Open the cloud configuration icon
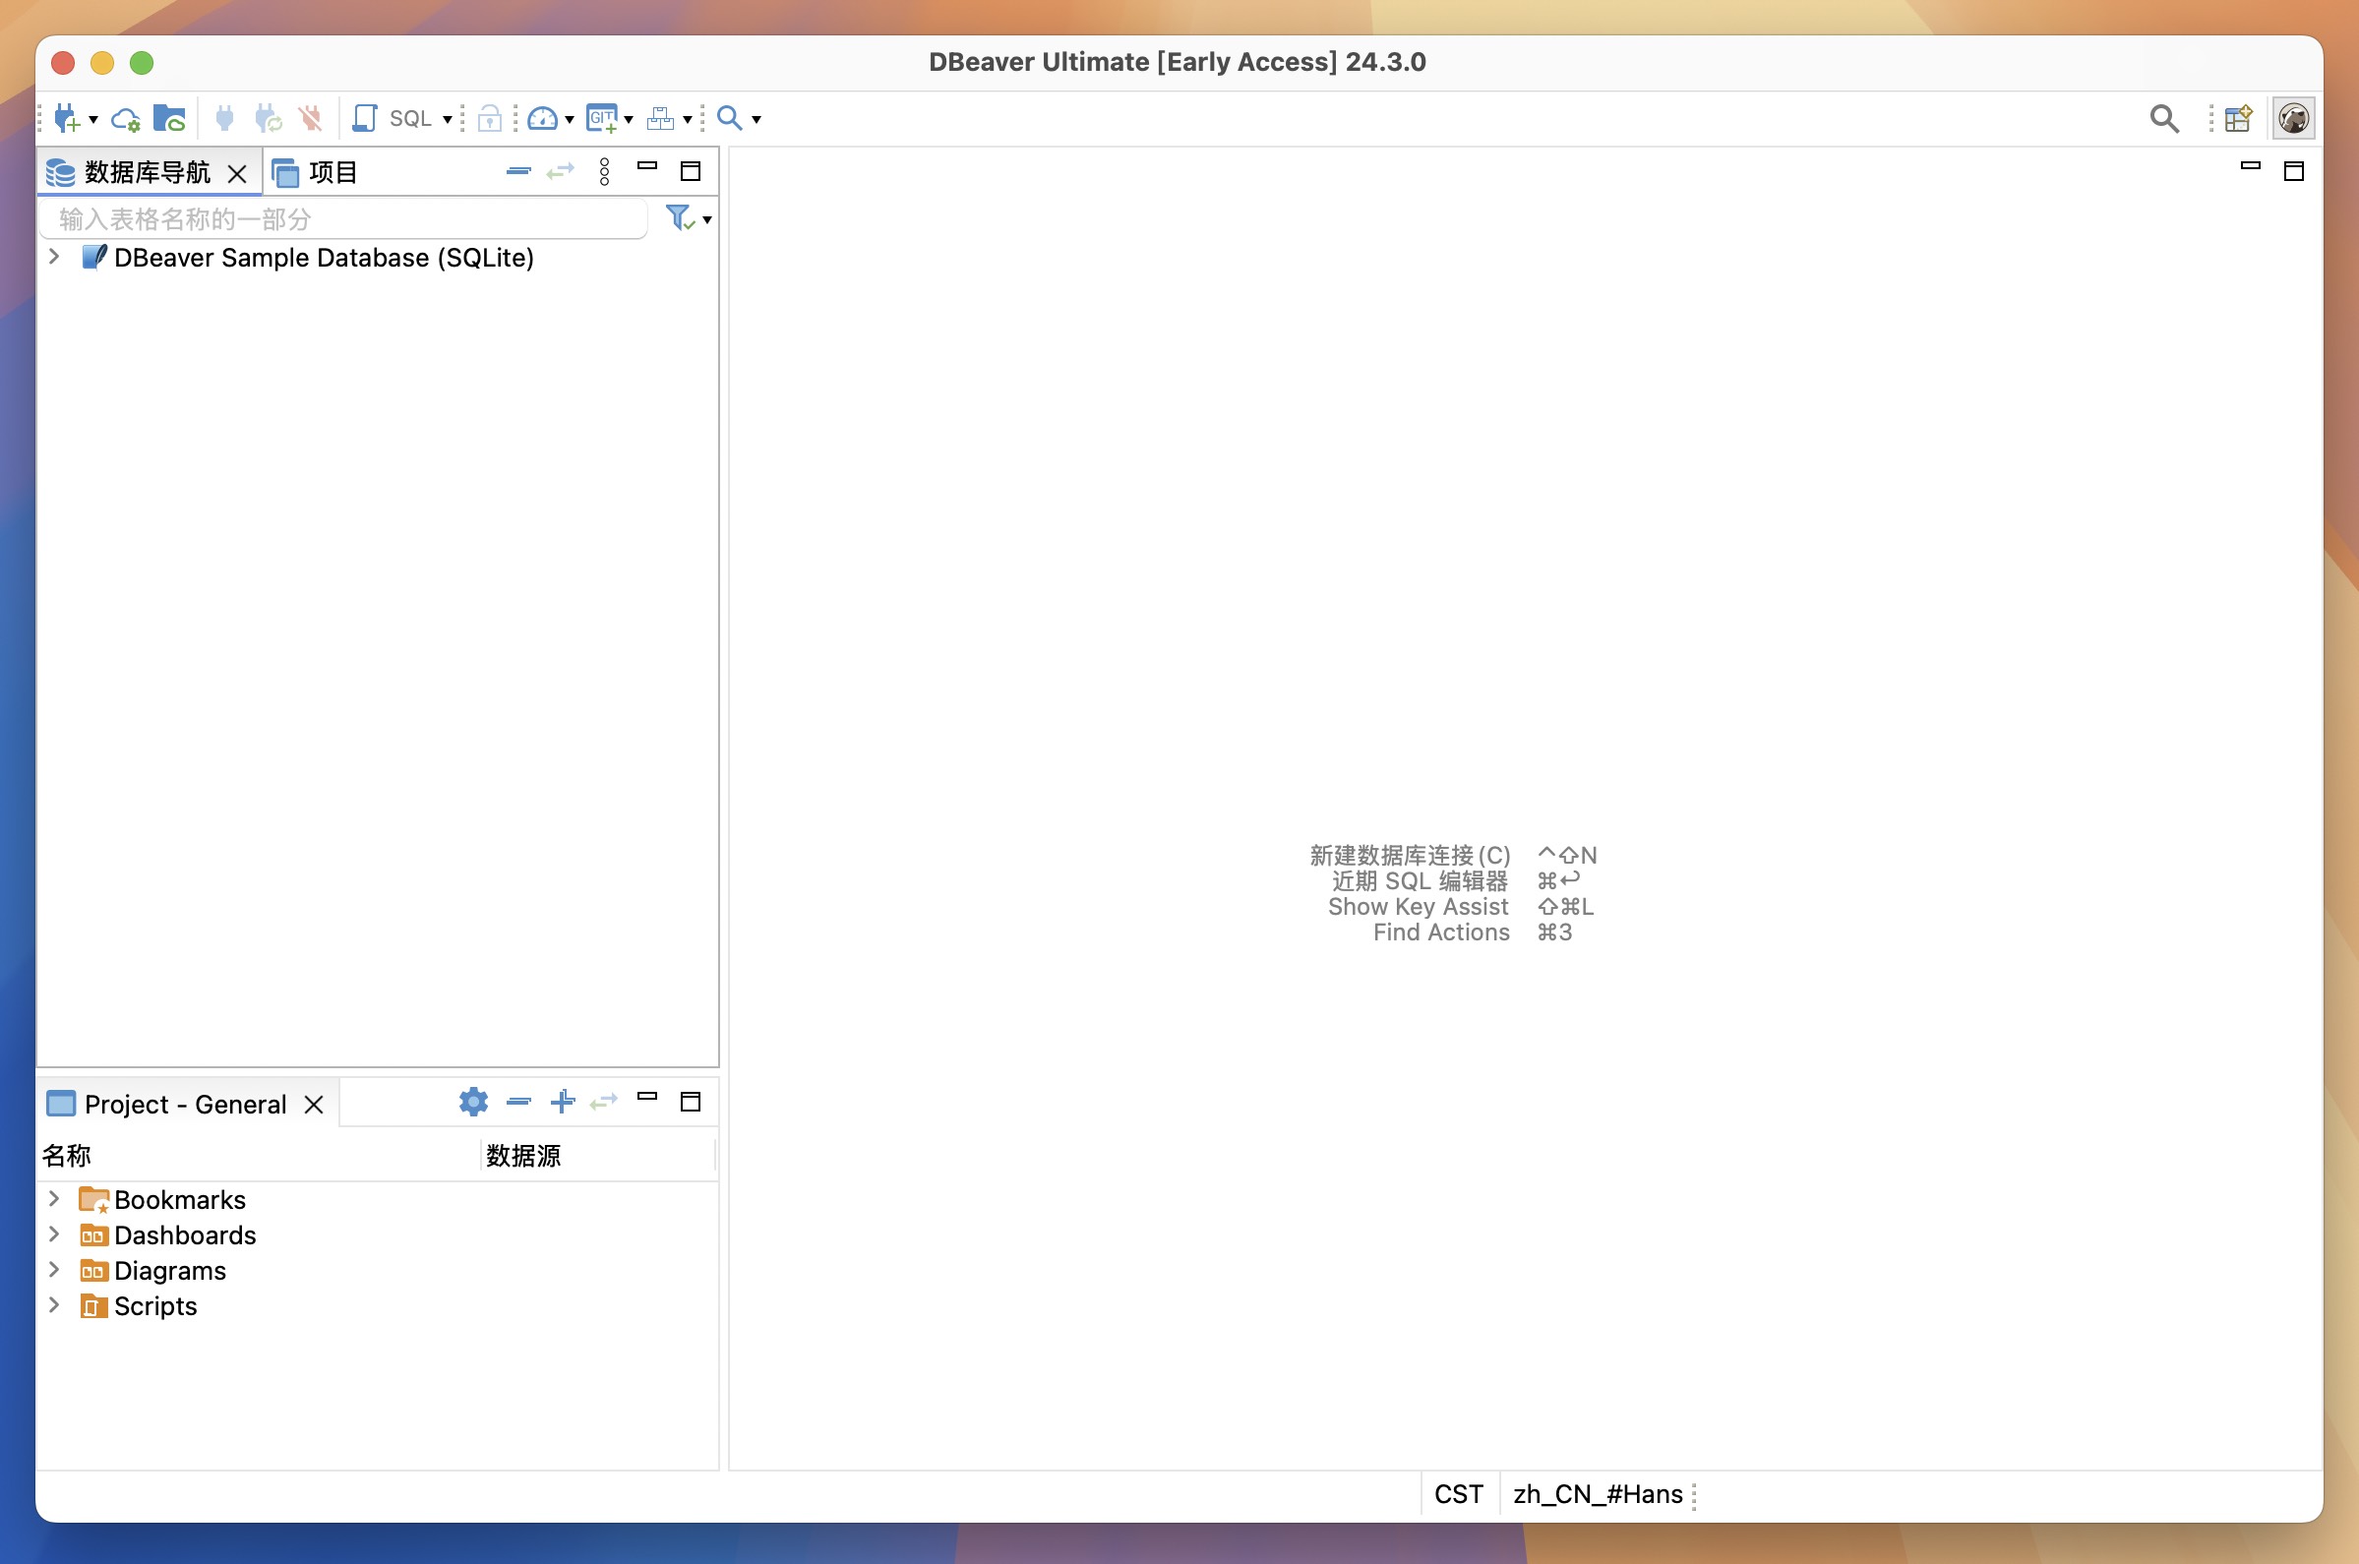 point(126,119)
